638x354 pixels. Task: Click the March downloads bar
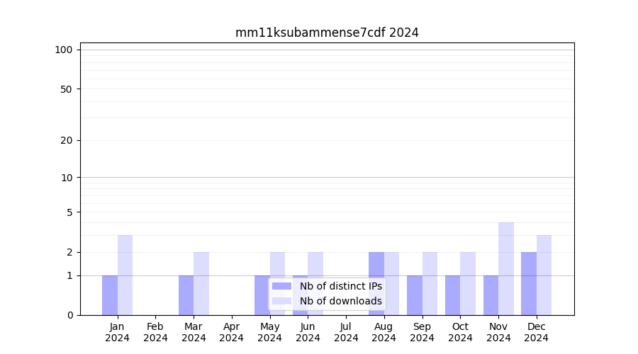(201, 283)
